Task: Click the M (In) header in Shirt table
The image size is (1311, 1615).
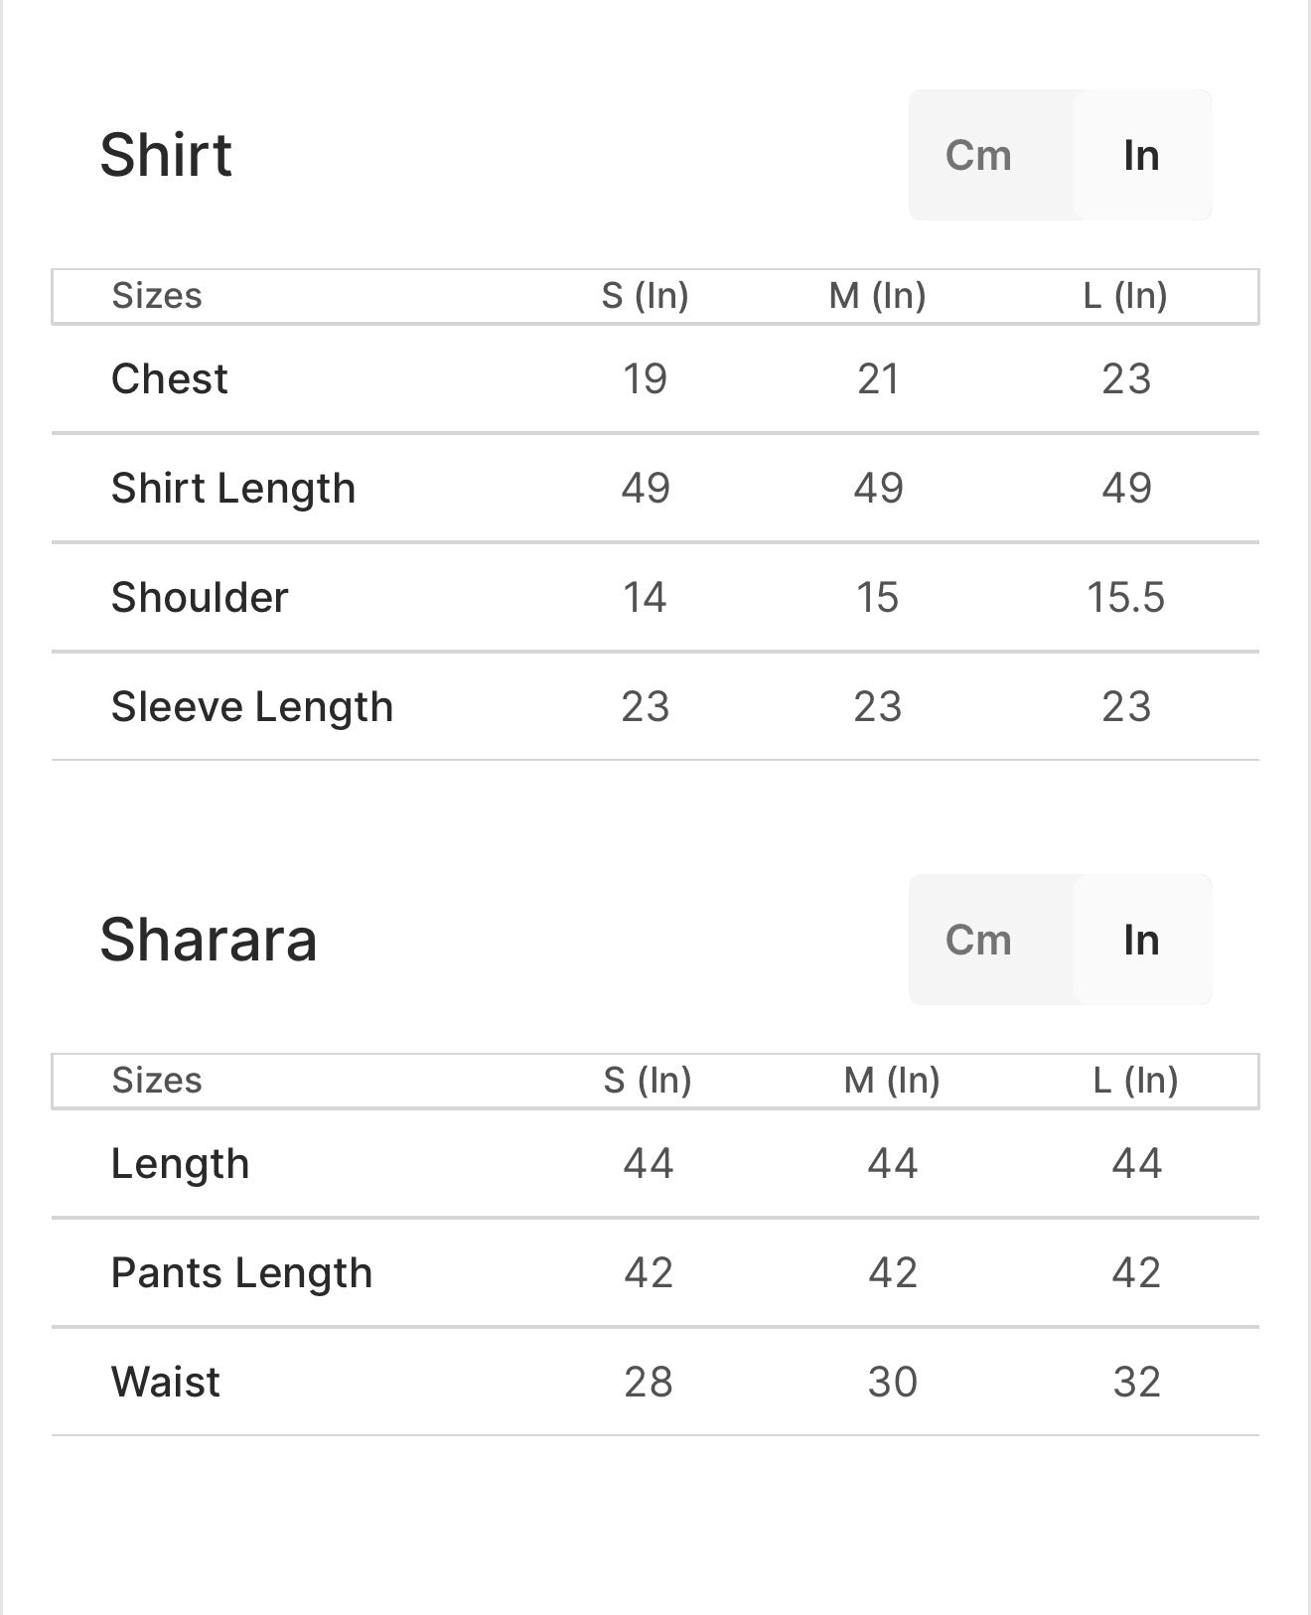Action: point(878,296)
